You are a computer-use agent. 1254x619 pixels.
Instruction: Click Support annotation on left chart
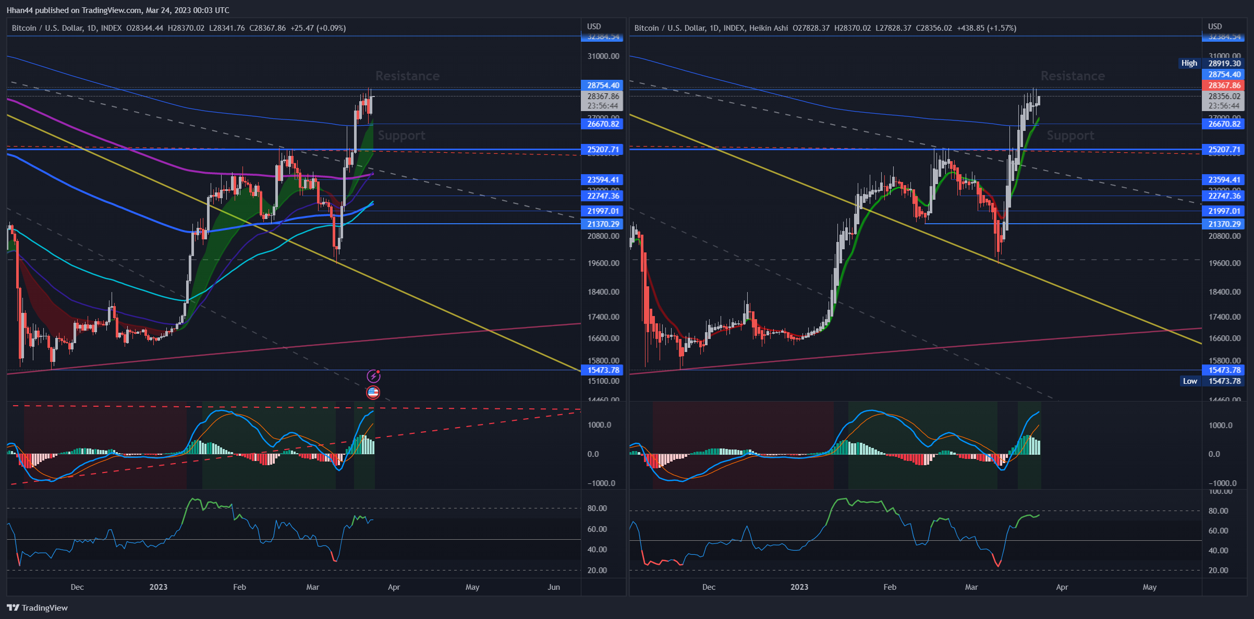coord(401,136)
